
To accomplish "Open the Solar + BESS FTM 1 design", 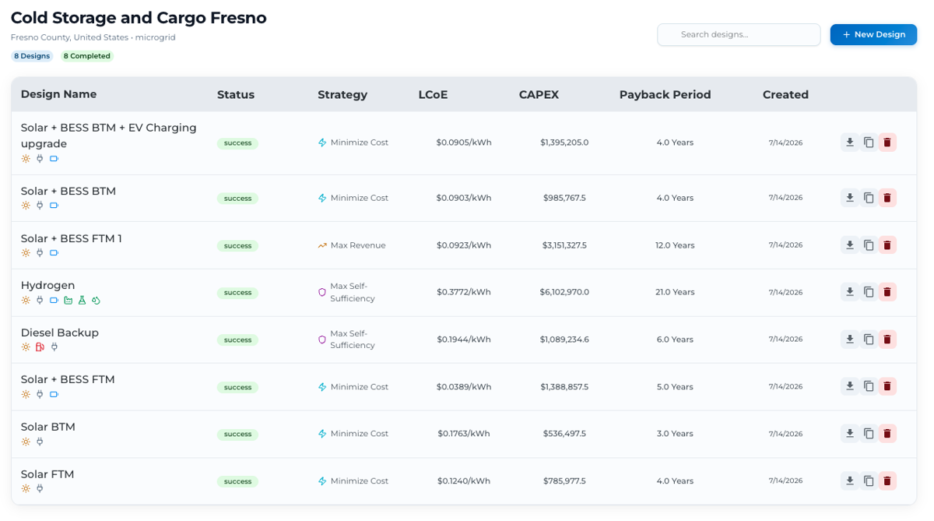I will [x=72, y=238].
